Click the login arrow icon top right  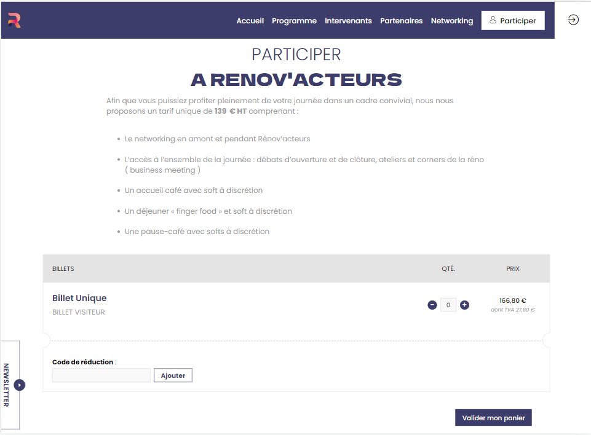(x=573, y=20)
